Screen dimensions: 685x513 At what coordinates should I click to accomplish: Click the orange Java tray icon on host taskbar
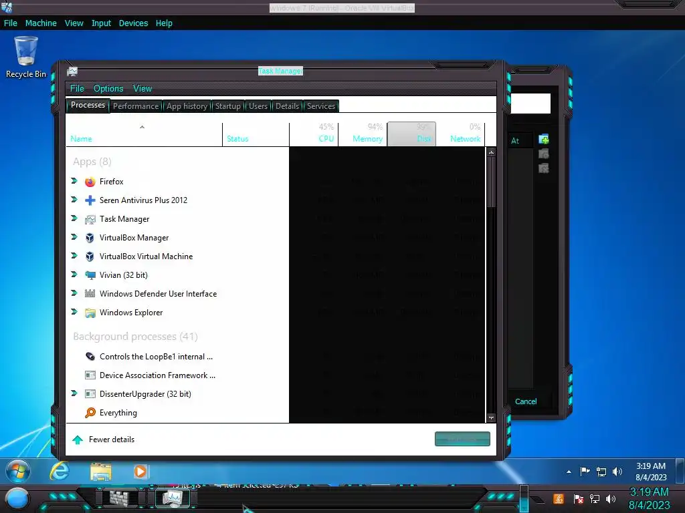(x=559, y=498)
